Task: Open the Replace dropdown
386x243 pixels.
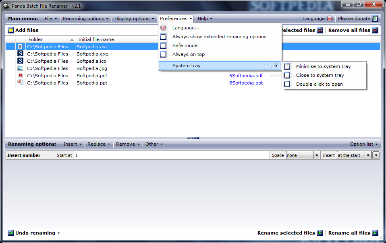Action: 99,144
